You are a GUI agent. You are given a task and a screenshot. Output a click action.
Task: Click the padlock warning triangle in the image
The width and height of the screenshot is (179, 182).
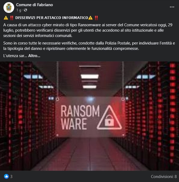[109, 117]
